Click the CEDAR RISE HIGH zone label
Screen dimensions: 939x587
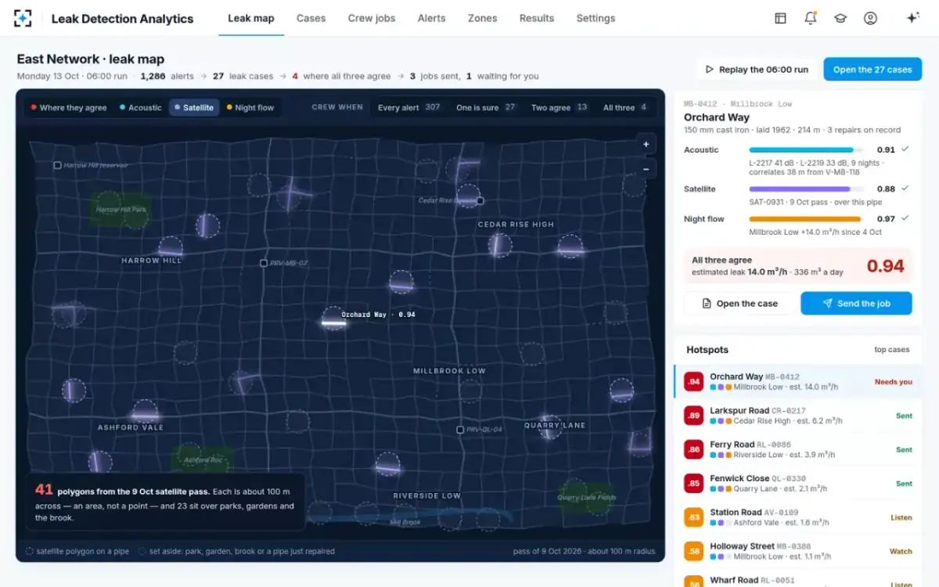(516, 225)
